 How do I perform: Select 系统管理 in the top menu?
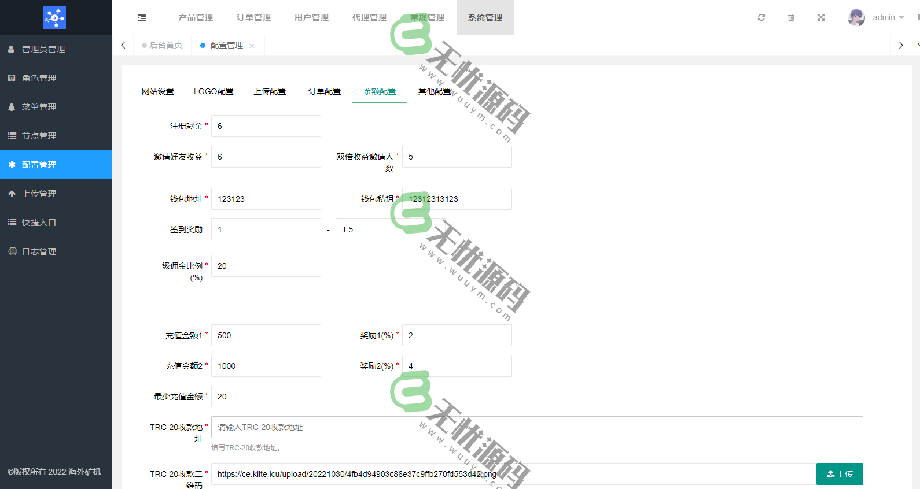(x=485, y=17)
